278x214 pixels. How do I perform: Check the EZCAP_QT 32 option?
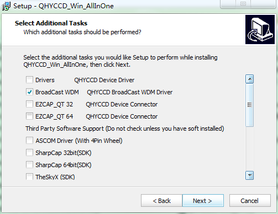coord(29,104)
